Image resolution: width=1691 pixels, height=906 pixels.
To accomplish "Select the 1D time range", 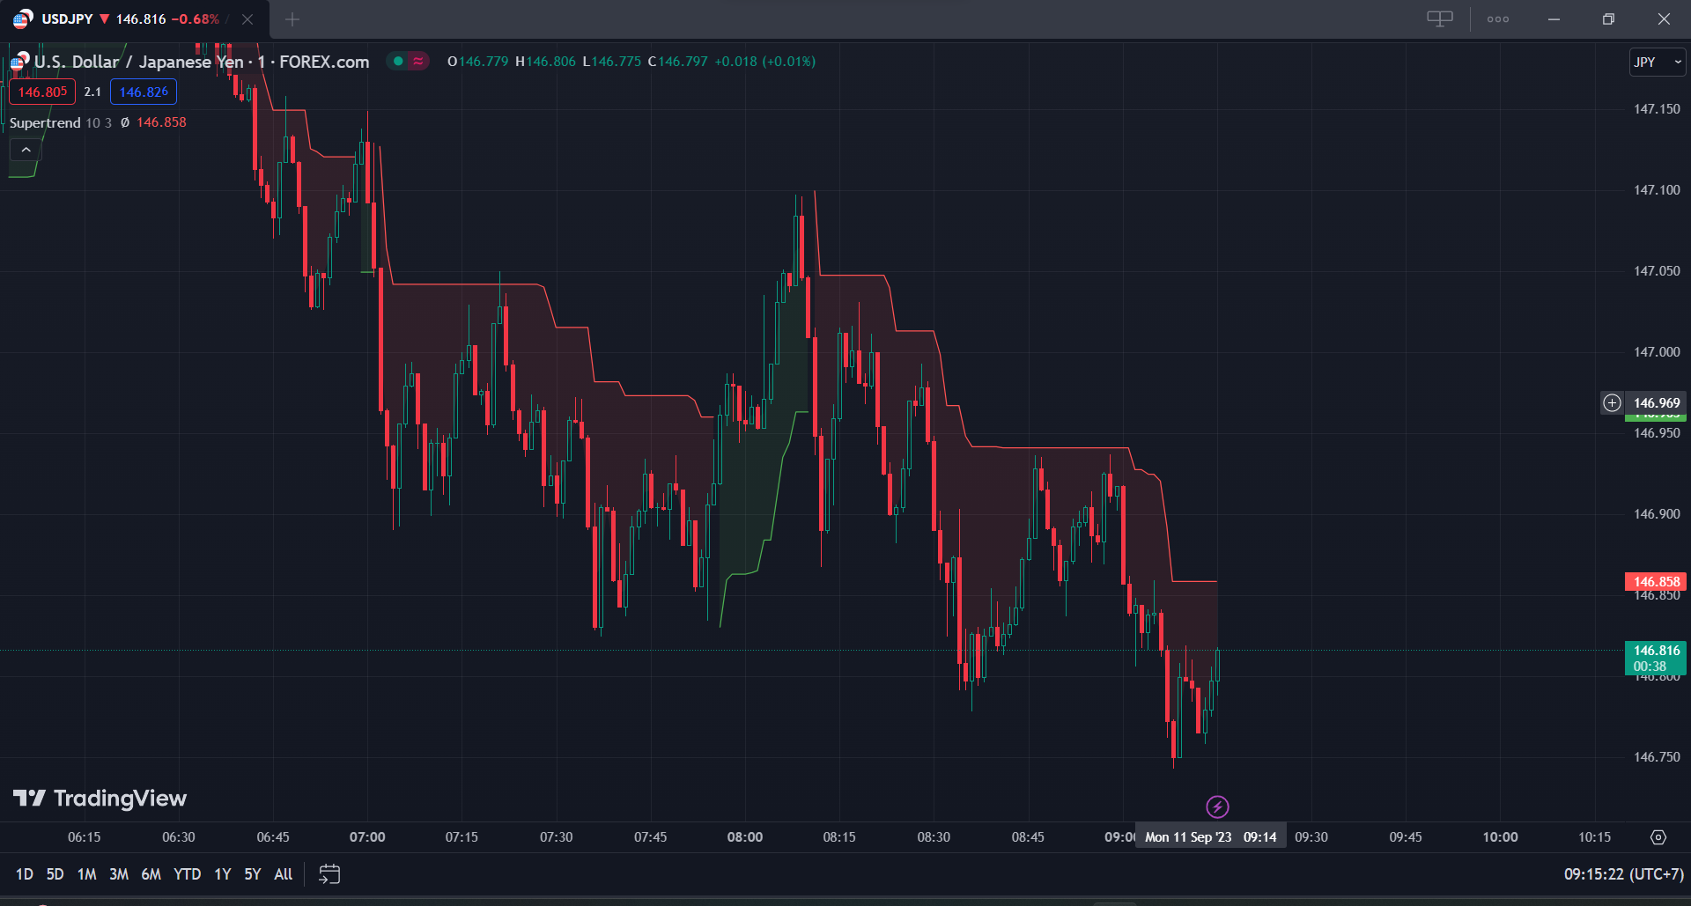I will click(x=24, y=874).
